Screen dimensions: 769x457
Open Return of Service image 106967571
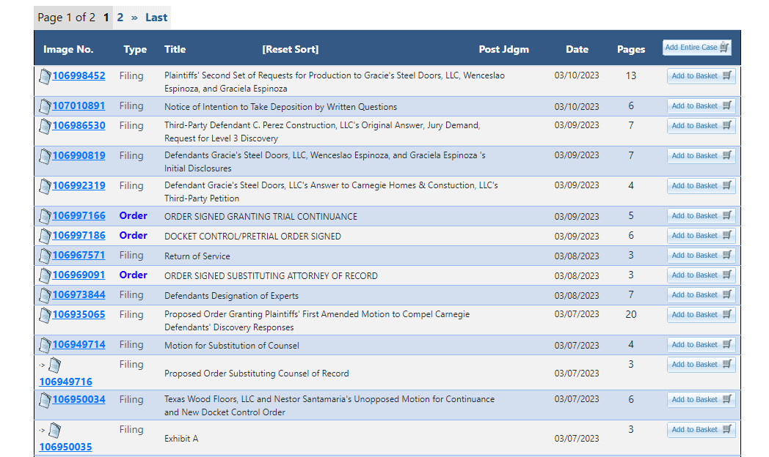[x=79, y=255]
